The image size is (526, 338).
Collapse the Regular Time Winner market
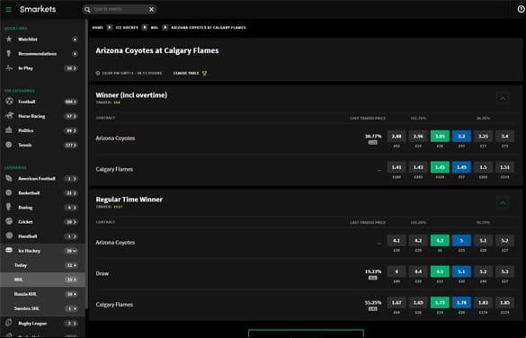(503, 202)
